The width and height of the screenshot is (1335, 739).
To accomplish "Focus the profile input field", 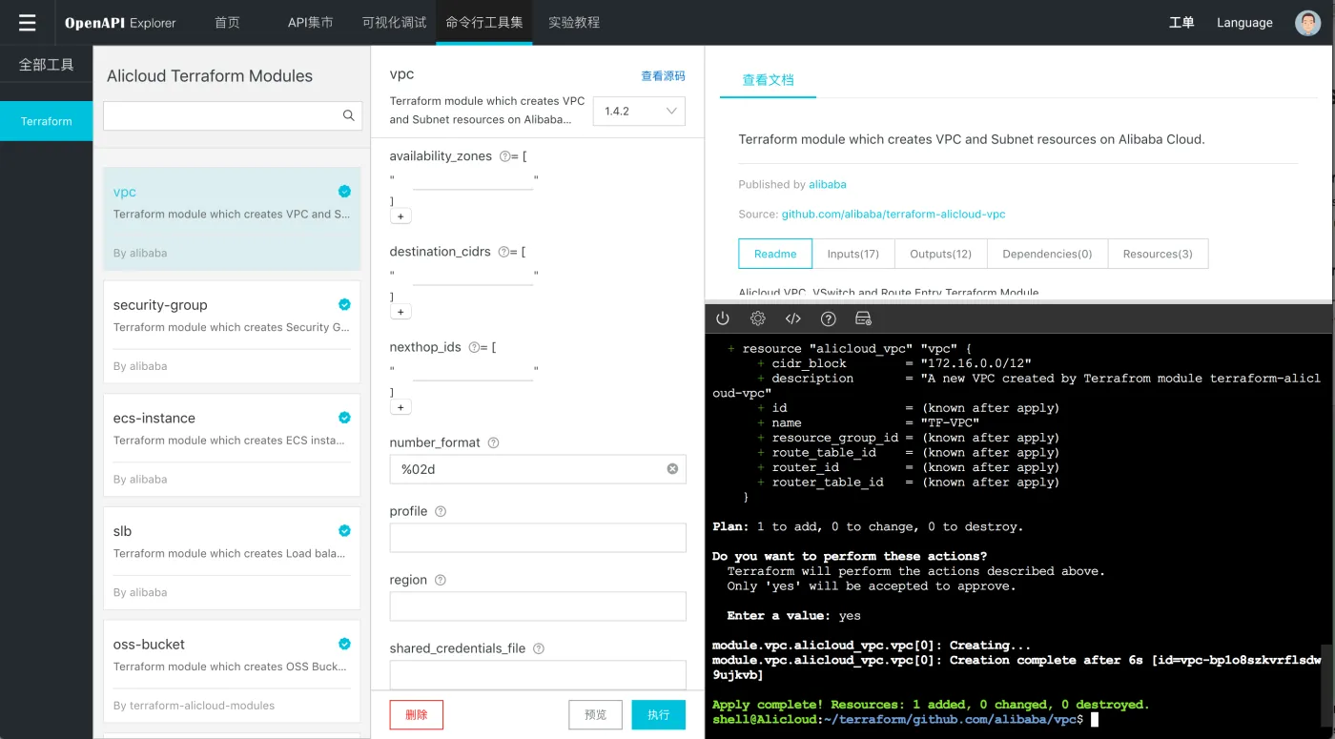I will 538,538.
